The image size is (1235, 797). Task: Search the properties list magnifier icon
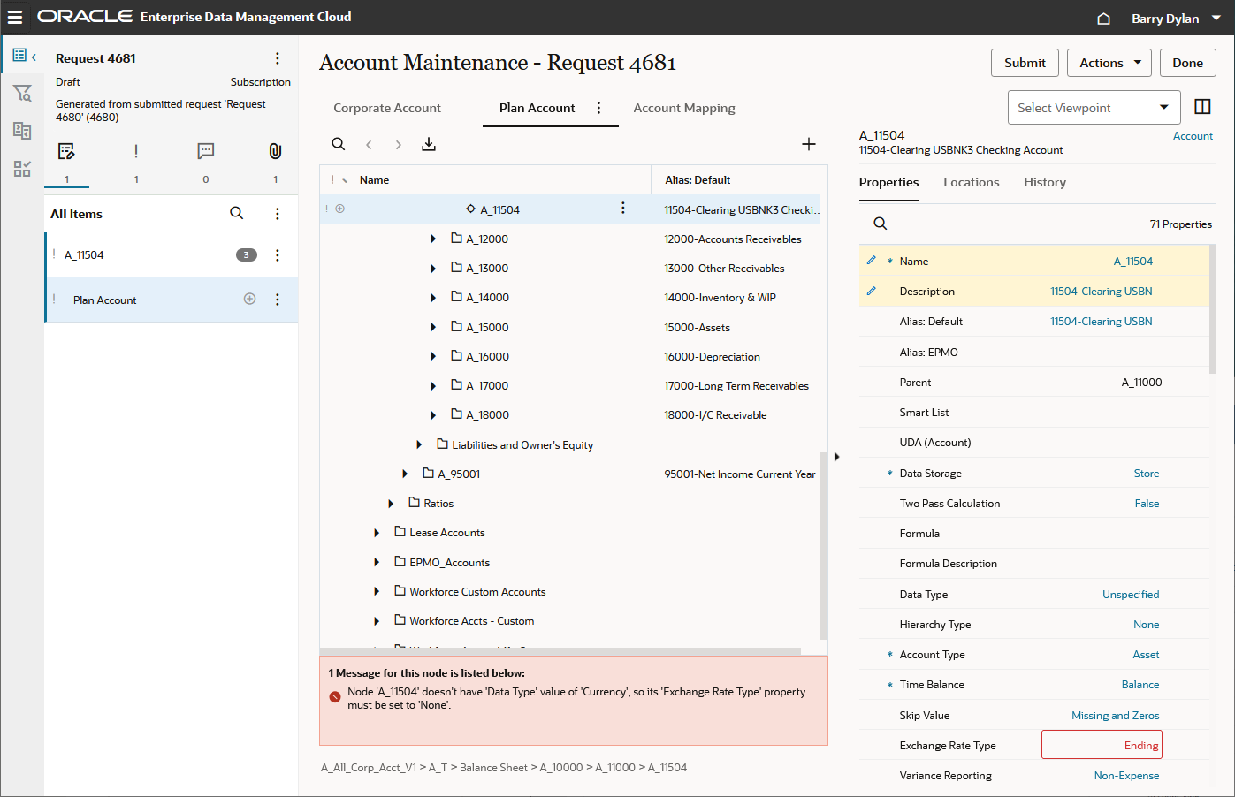881,224
